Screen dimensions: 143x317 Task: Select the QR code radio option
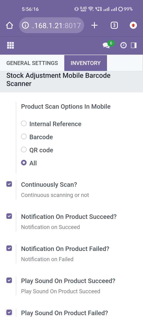[24, 150]
